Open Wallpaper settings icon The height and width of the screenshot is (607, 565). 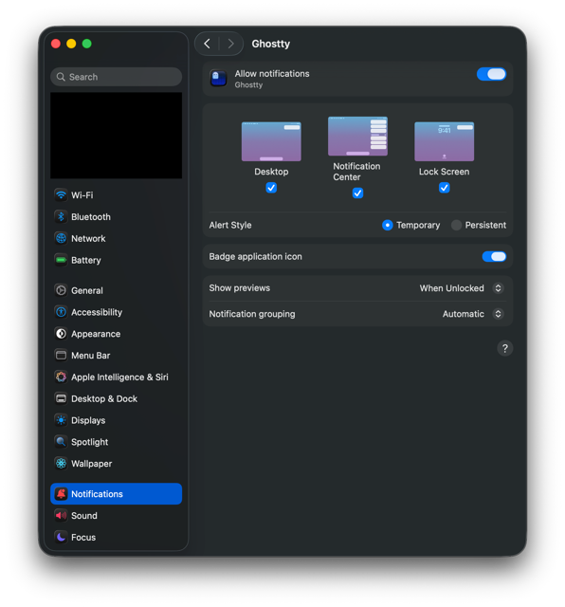[61, 464]
